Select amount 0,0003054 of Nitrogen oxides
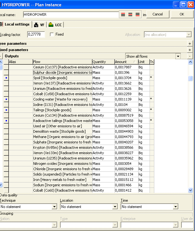 point(127,164)
